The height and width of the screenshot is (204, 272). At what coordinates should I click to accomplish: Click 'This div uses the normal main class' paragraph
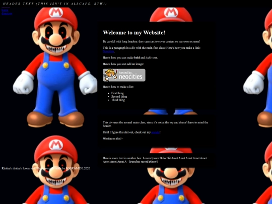coord(156,124)
